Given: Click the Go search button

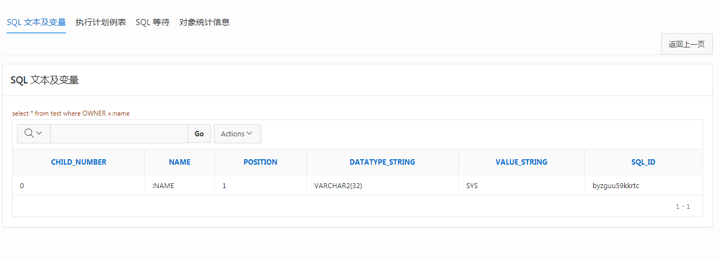Looking at the screenshot, I should click(199, 134).
